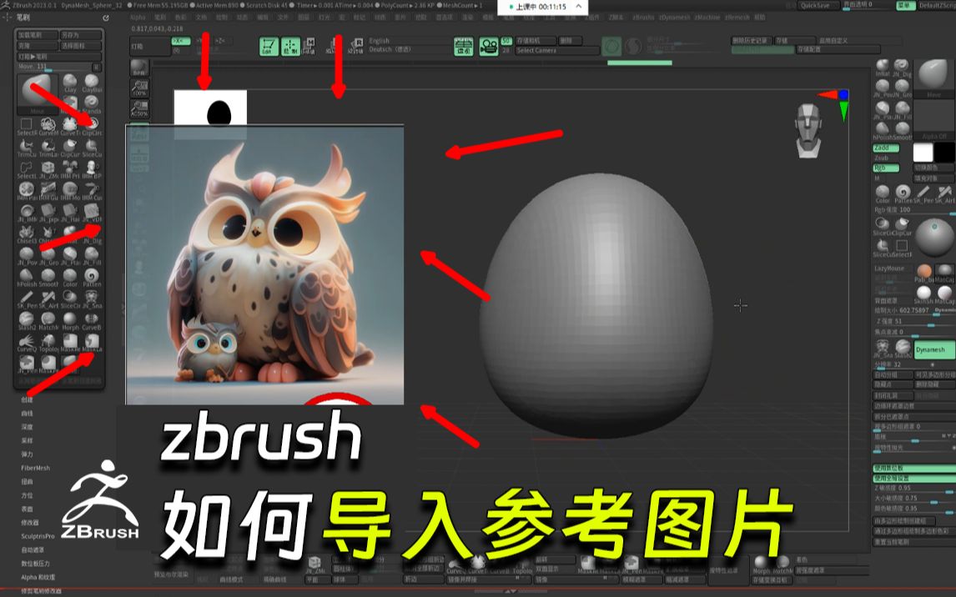Select the Pattern brush in the right shelf
Image resolution: width=956 pixels, height=597 pixels.
[903, 193]
